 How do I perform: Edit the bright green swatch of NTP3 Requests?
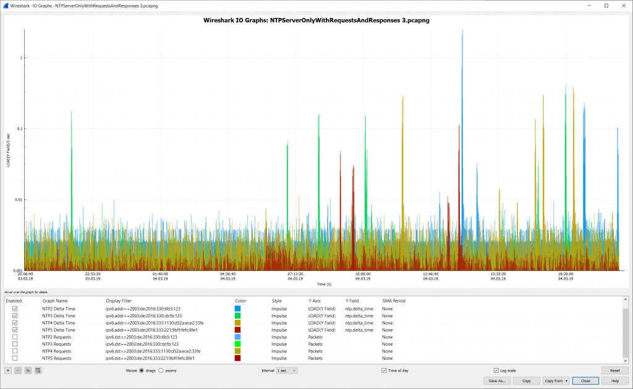point(238,344)
